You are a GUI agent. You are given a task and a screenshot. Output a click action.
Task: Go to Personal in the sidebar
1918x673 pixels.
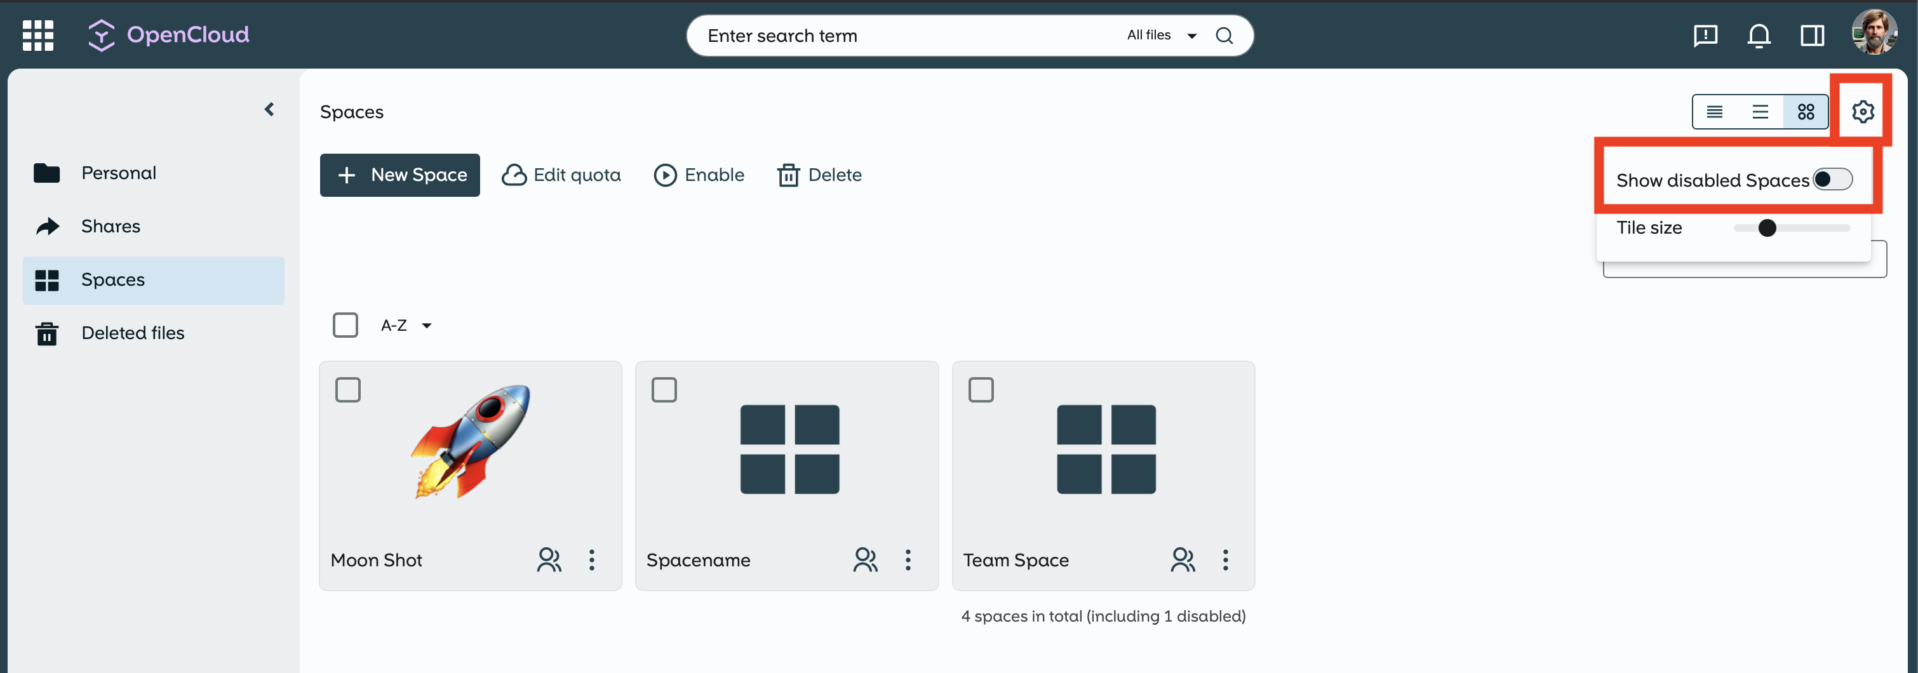pos(118,173)
